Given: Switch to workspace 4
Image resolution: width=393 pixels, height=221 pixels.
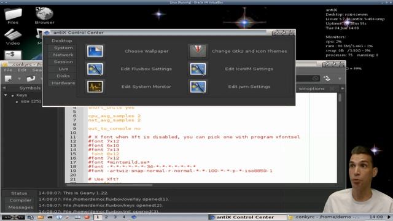Looking at the screenshot, I should tap(124, 217).
